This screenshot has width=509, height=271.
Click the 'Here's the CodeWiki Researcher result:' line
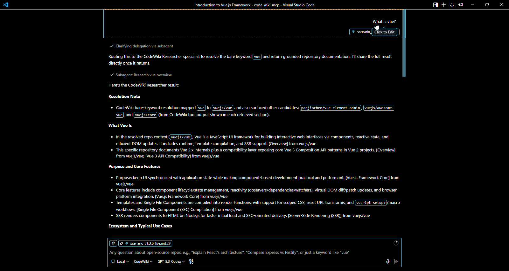143,85
